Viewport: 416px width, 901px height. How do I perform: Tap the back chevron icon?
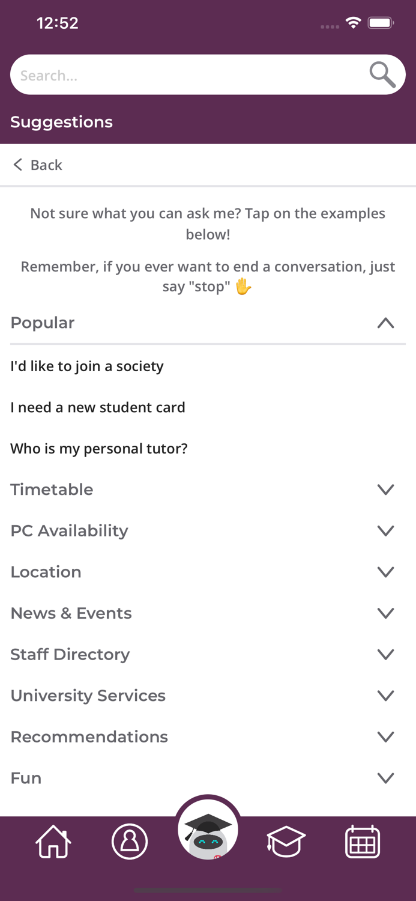[17, 164]
